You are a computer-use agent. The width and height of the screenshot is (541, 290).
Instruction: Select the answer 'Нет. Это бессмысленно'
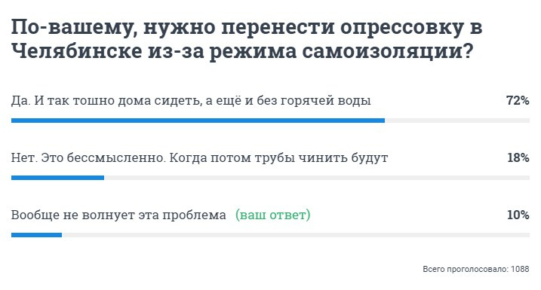(199, 157)
